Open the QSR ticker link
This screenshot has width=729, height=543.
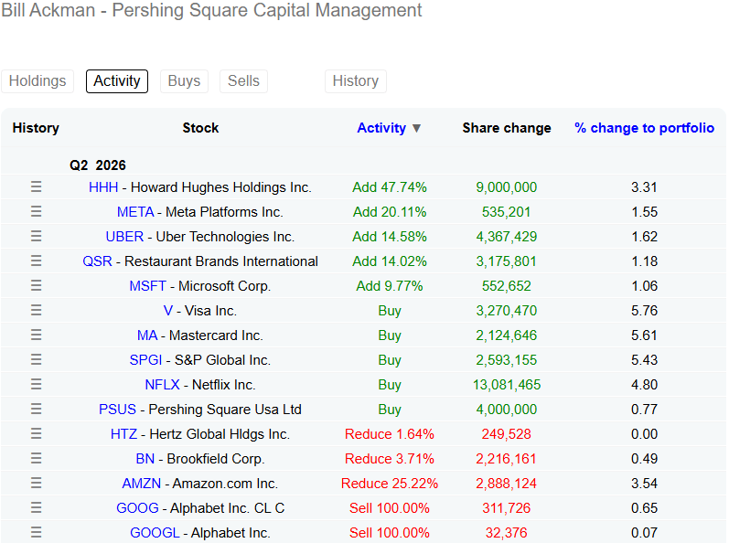97,261
